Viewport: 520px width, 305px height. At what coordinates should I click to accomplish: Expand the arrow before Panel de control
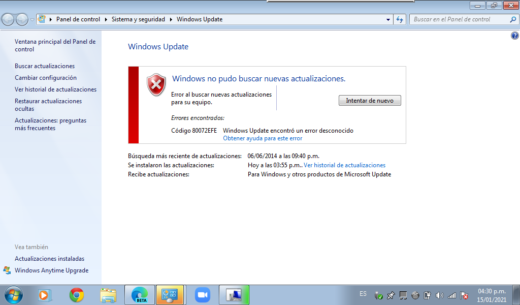51,19
